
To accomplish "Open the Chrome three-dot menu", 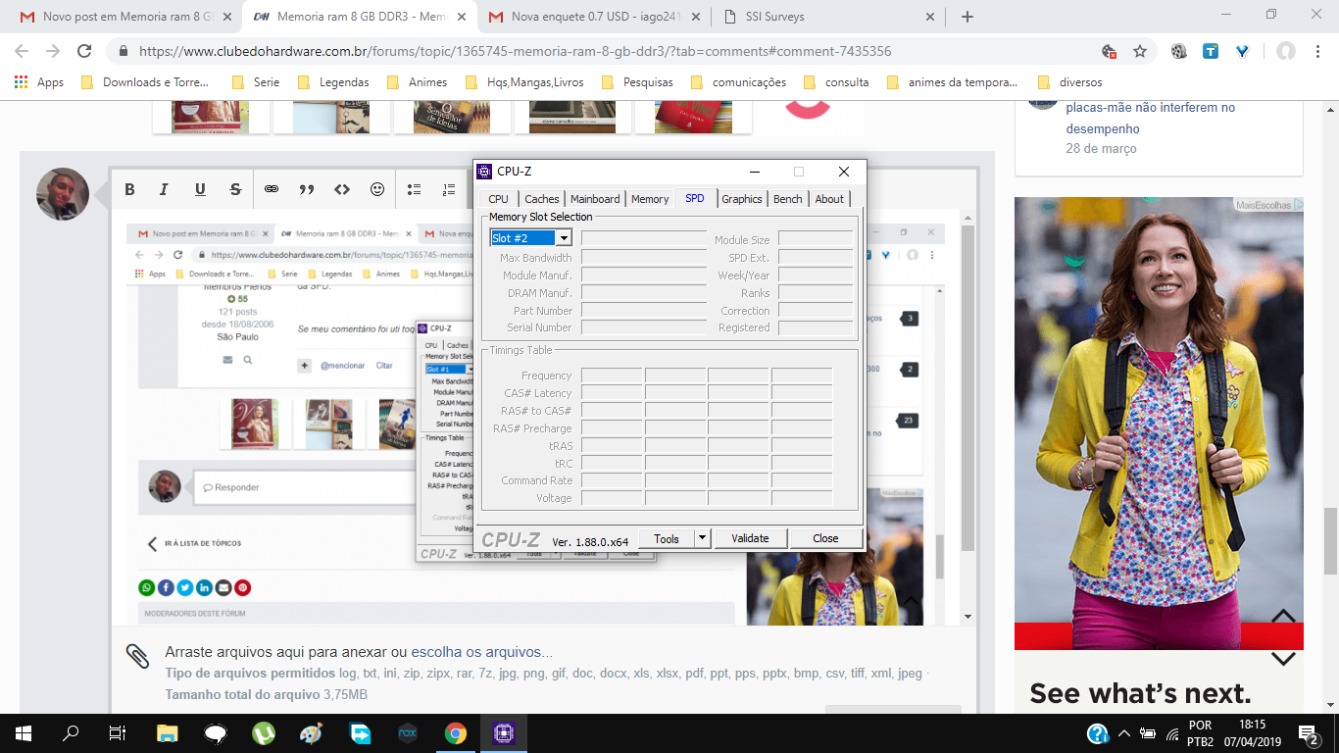I will (x=1318, y=51).
